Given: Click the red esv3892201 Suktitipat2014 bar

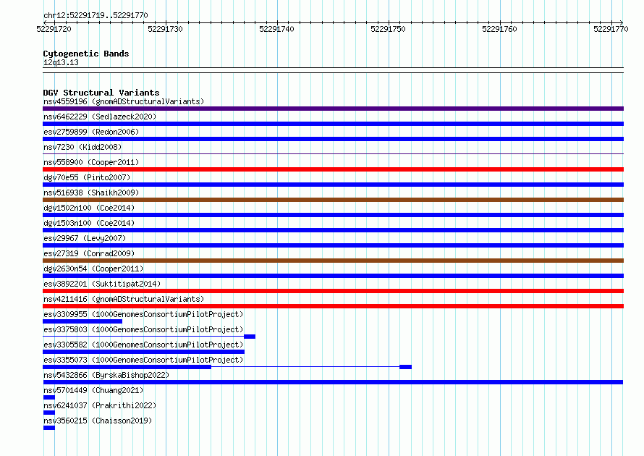Looking at the screenshot, I should 333,291.
